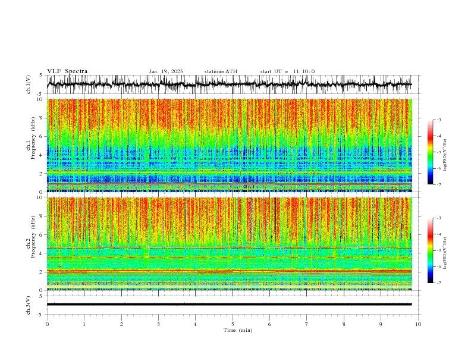471x364 pixels.
Task: Click time axis tick label "9"
Action: pyautogui.click(x=381, y=324)
